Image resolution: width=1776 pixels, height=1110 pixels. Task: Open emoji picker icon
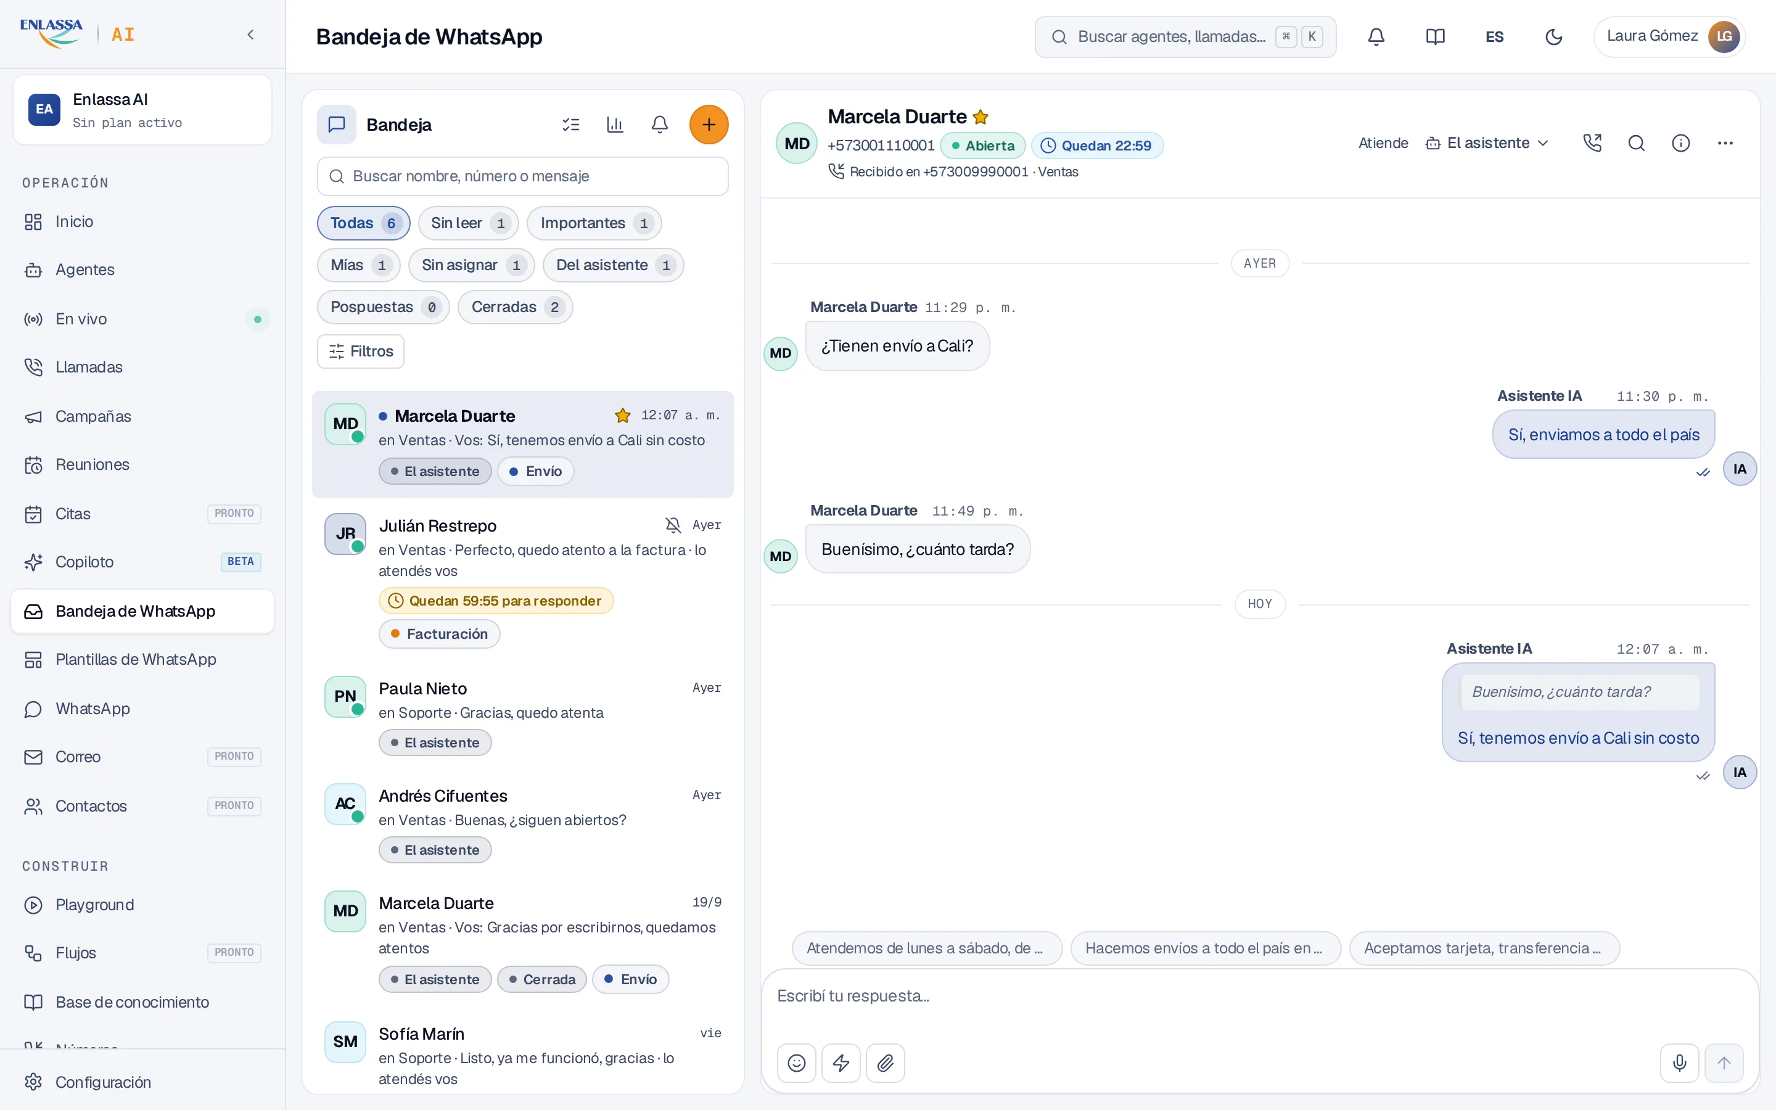(x=796, y=1063)
